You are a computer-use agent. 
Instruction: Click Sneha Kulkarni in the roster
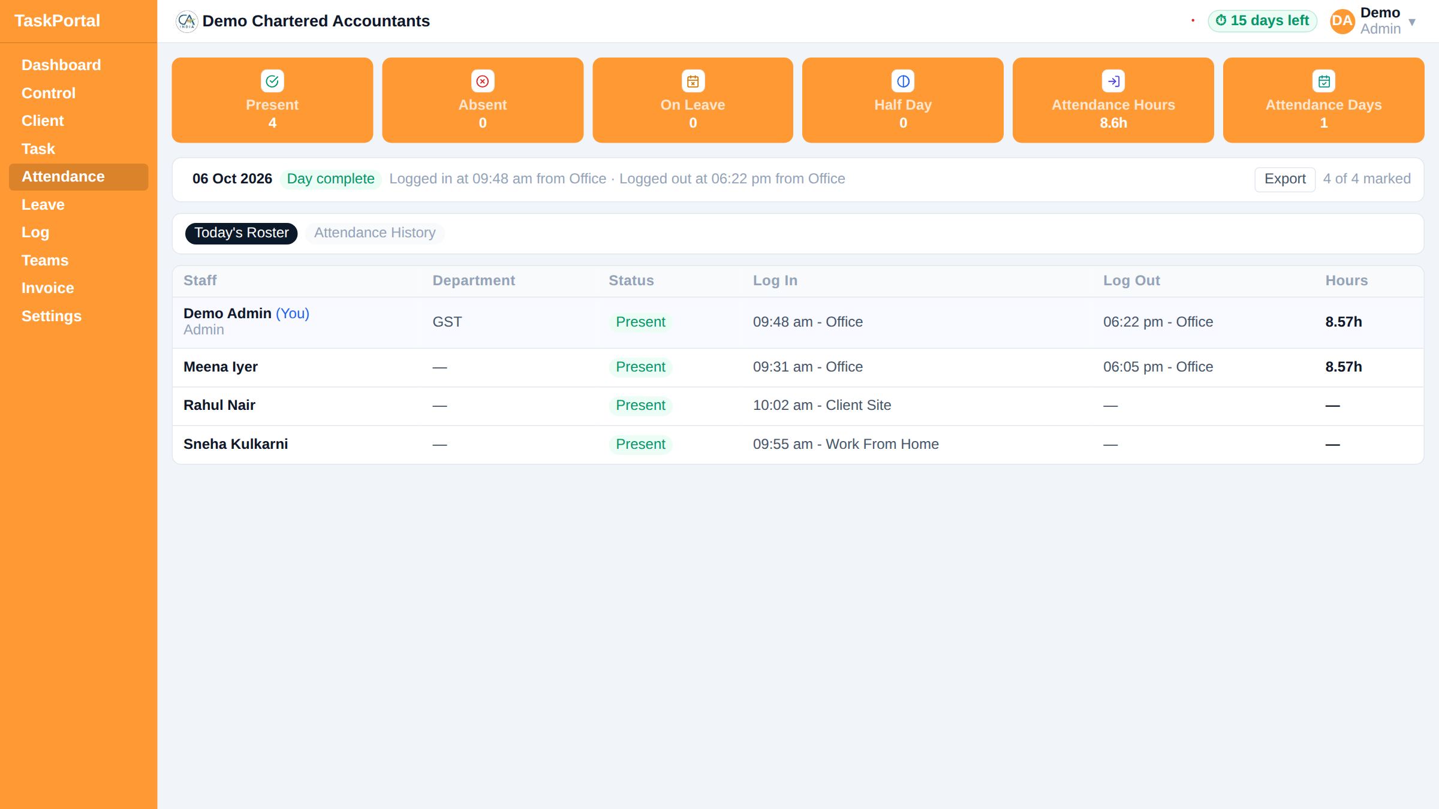coord(236,444)
